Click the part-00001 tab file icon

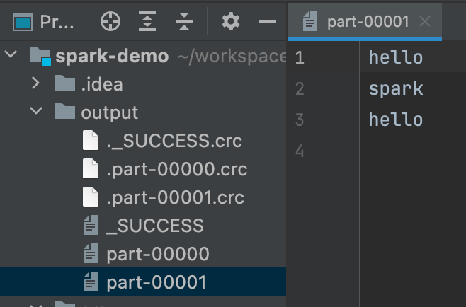coord(309,22)
